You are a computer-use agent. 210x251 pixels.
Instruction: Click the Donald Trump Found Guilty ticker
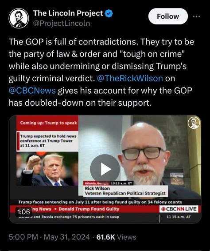tap(89, 209)
